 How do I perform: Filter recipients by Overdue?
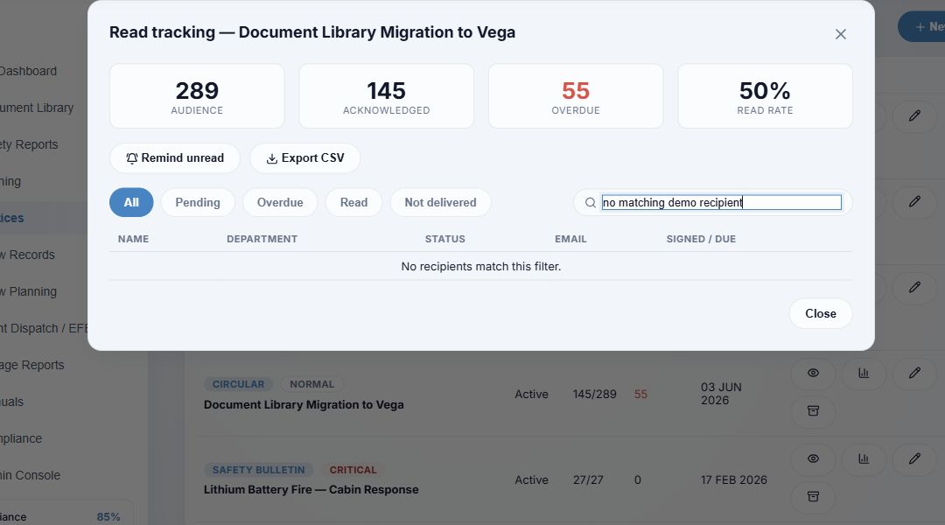[x=280, y=202]
